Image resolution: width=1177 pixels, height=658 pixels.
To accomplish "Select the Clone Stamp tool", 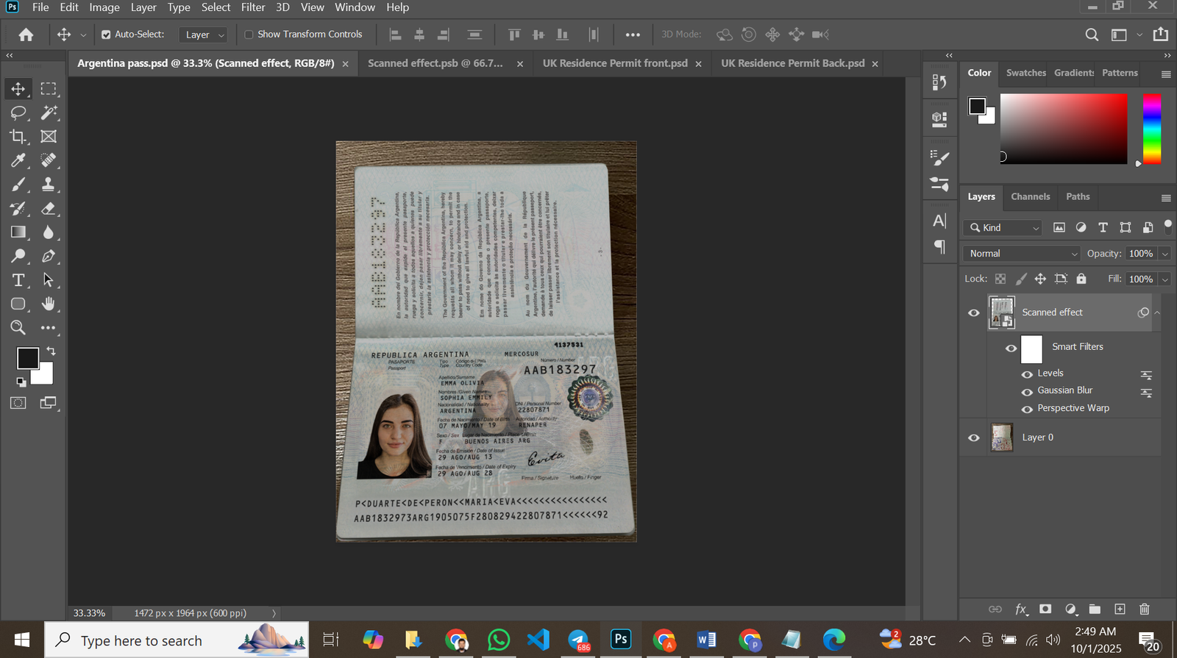I will click(x=49, y=185).
